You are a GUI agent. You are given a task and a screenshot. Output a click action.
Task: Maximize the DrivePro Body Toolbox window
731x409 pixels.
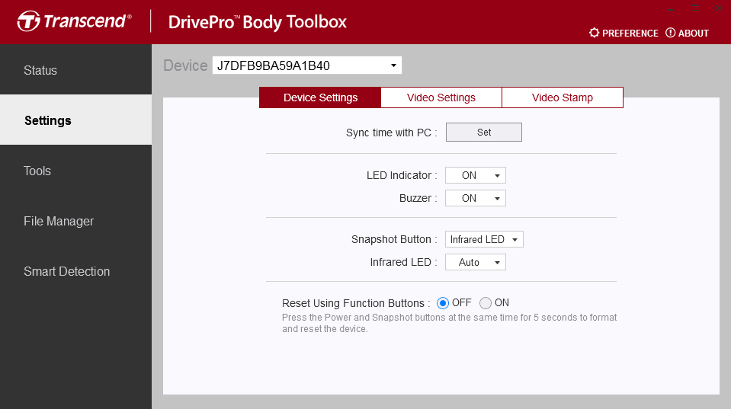(x=694, y=8)
